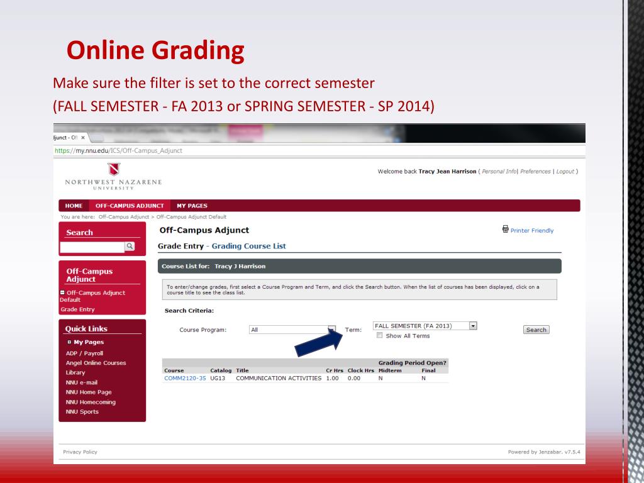
Task: Click the Off-Campus Adjunct Default breadcrumb
Action: (191, 217)
